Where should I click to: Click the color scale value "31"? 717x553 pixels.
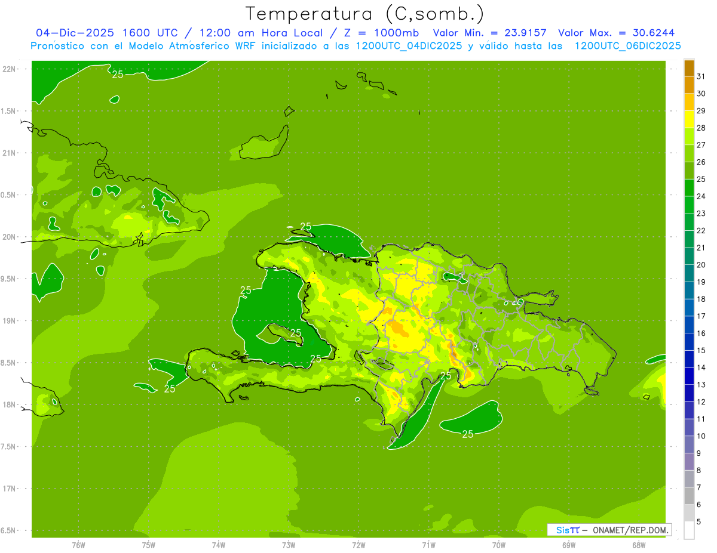701,76
